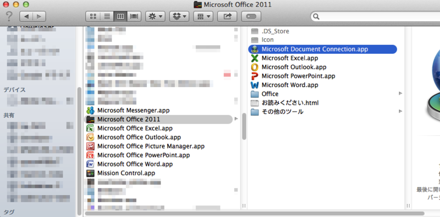Select Microsoft Messenger.app icon
This screenshot has width=440, height=217.
(90, 111)
